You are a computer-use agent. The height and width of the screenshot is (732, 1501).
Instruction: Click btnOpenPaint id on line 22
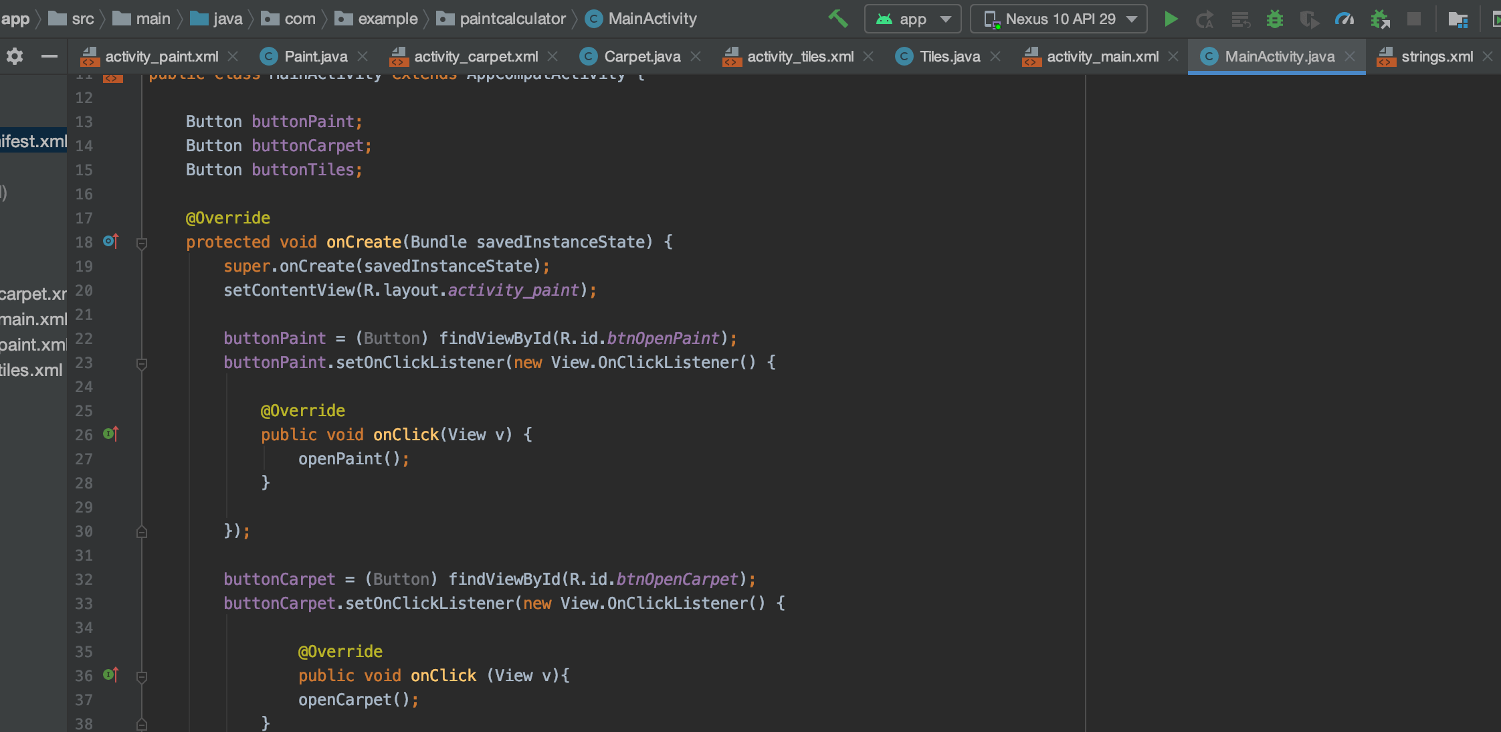(663, 339)
